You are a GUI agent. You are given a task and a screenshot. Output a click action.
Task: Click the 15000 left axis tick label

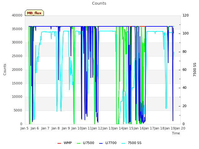17,83
